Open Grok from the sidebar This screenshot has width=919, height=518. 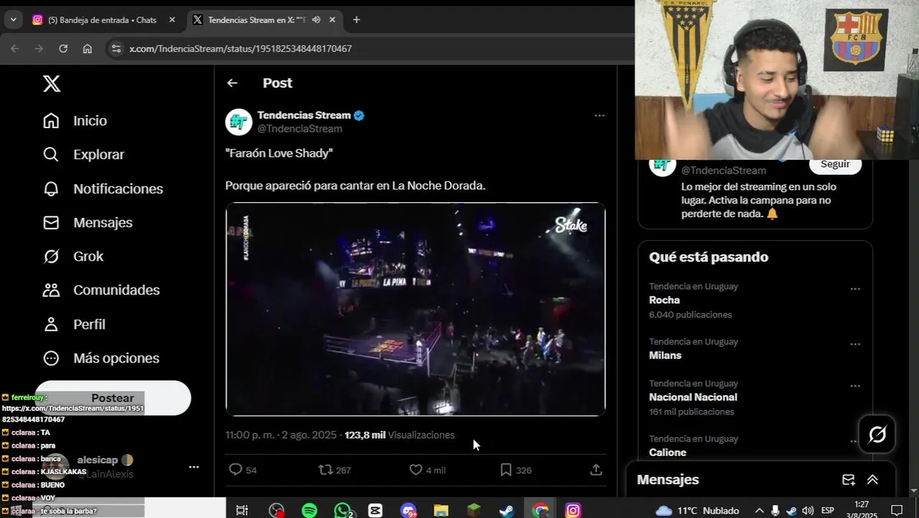coord(73,256)
